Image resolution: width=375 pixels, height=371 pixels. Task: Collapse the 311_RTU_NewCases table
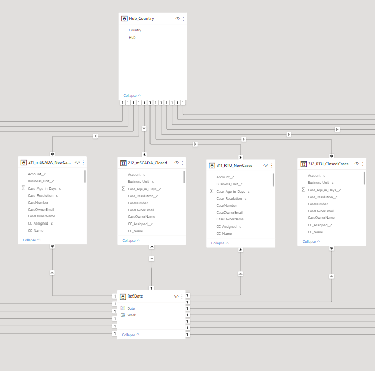click(220, 243)
